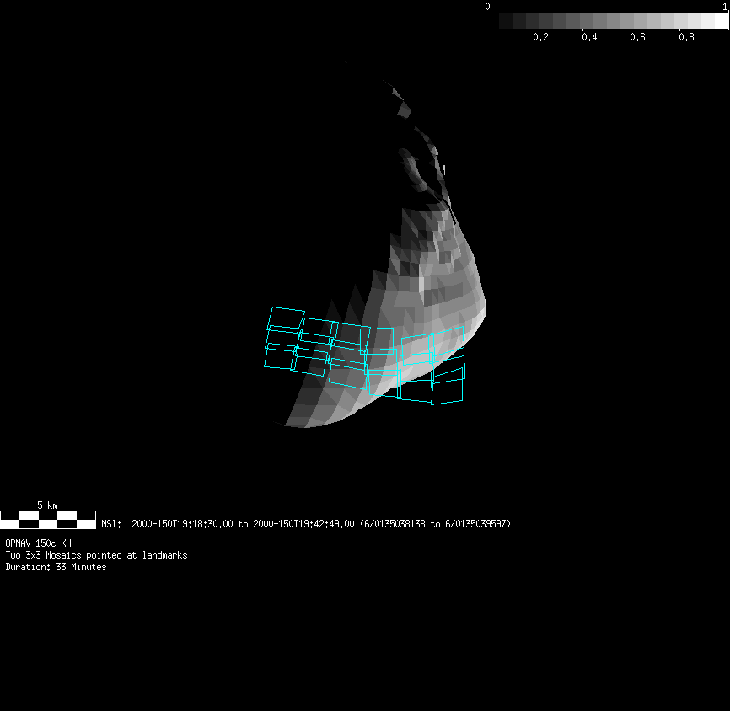Click the checkered distance scale bar
This screenshot has width=730, height=711.
[47, 519]
